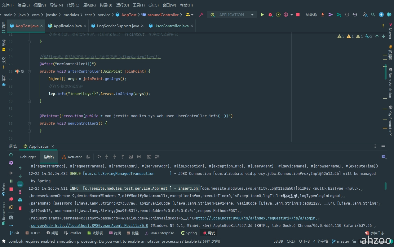
Task: Click the Debug bug icon in toolbar
Action: click(270, 15)
